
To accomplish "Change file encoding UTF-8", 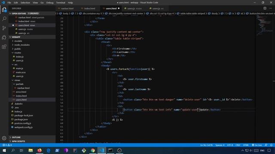I will tap(230, 145).
